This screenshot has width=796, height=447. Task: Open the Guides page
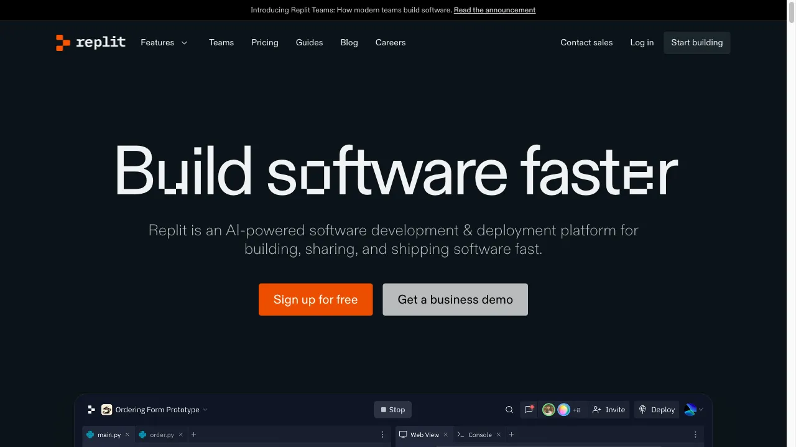coord(309,42)
